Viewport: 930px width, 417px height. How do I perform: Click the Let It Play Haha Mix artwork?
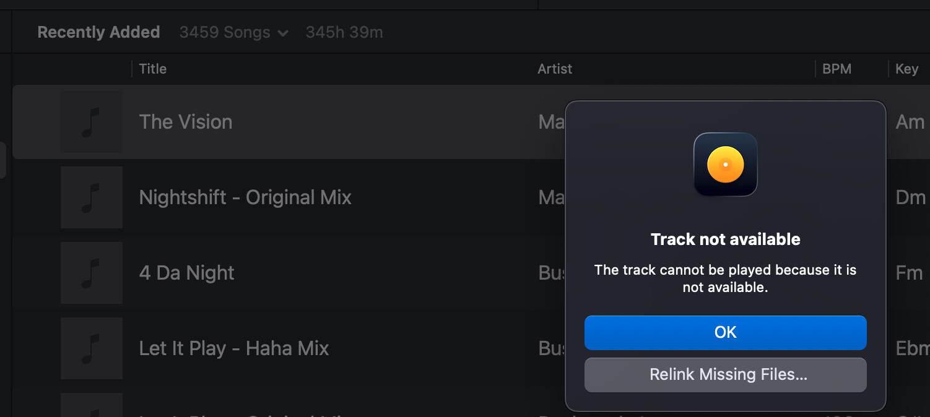(x=91, y=348)
